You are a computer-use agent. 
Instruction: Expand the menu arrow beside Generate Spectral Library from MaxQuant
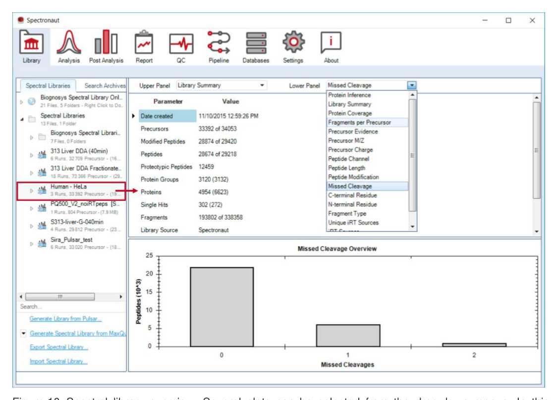click(x=23, y=333)
